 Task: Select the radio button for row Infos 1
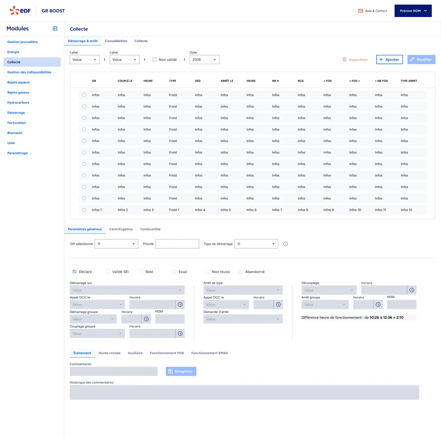tap(84, 210)
